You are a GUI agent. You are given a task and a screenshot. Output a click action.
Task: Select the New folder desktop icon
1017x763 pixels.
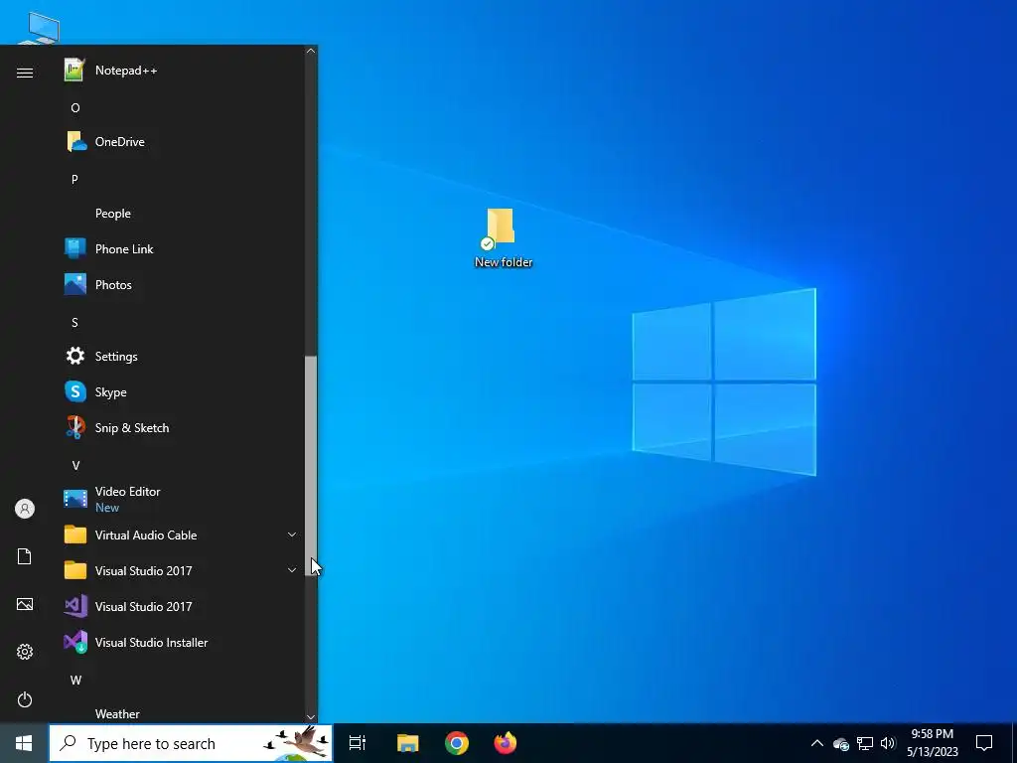pyautogui.click(x=504, y=238)
